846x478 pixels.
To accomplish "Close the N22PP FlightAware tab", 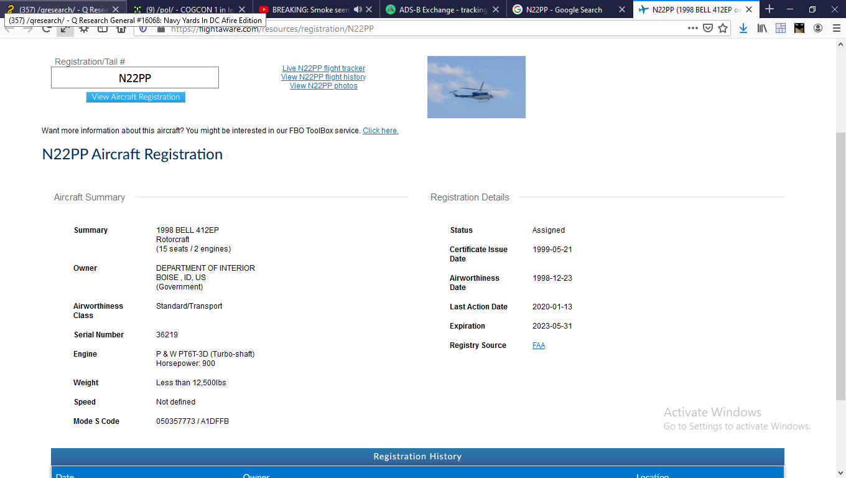I will pos(748,9).
